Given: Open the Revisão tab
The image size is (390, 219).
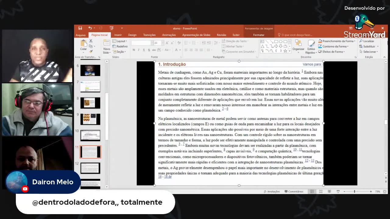Looking at the screenshot, I should point(222,35).
